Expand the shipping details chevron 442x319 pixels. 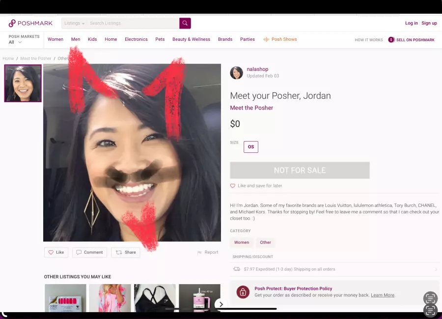(436, 269)
